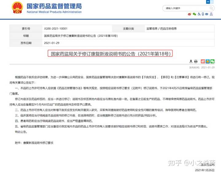Focus the keyword search input field

[188, 8]
